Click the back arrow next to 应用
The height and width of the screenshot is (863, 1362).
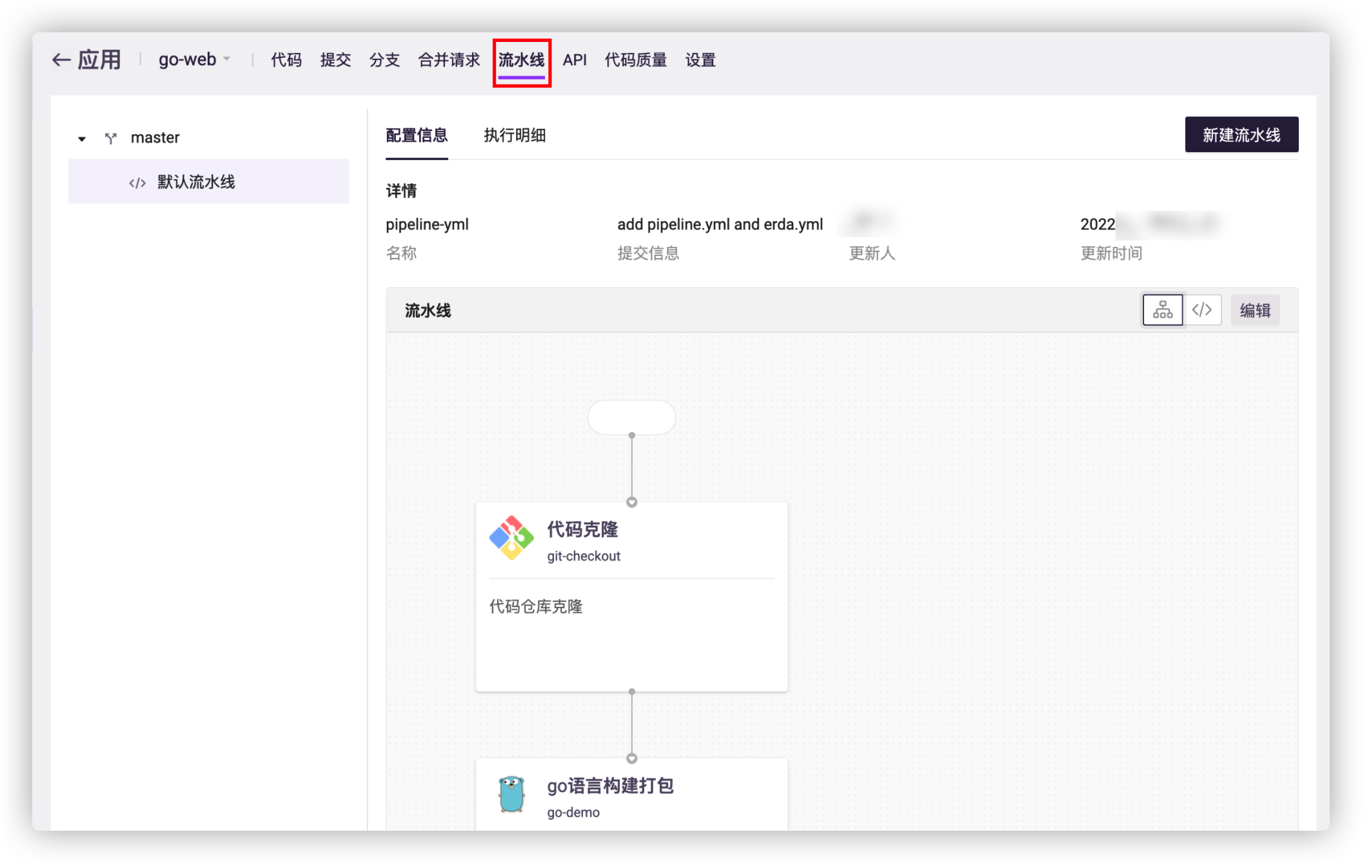click(x=61, y=60)
